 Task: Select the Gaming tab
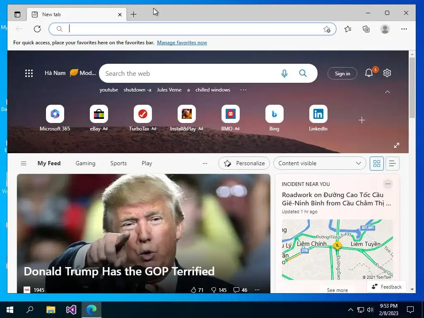[x=85, y=163]
